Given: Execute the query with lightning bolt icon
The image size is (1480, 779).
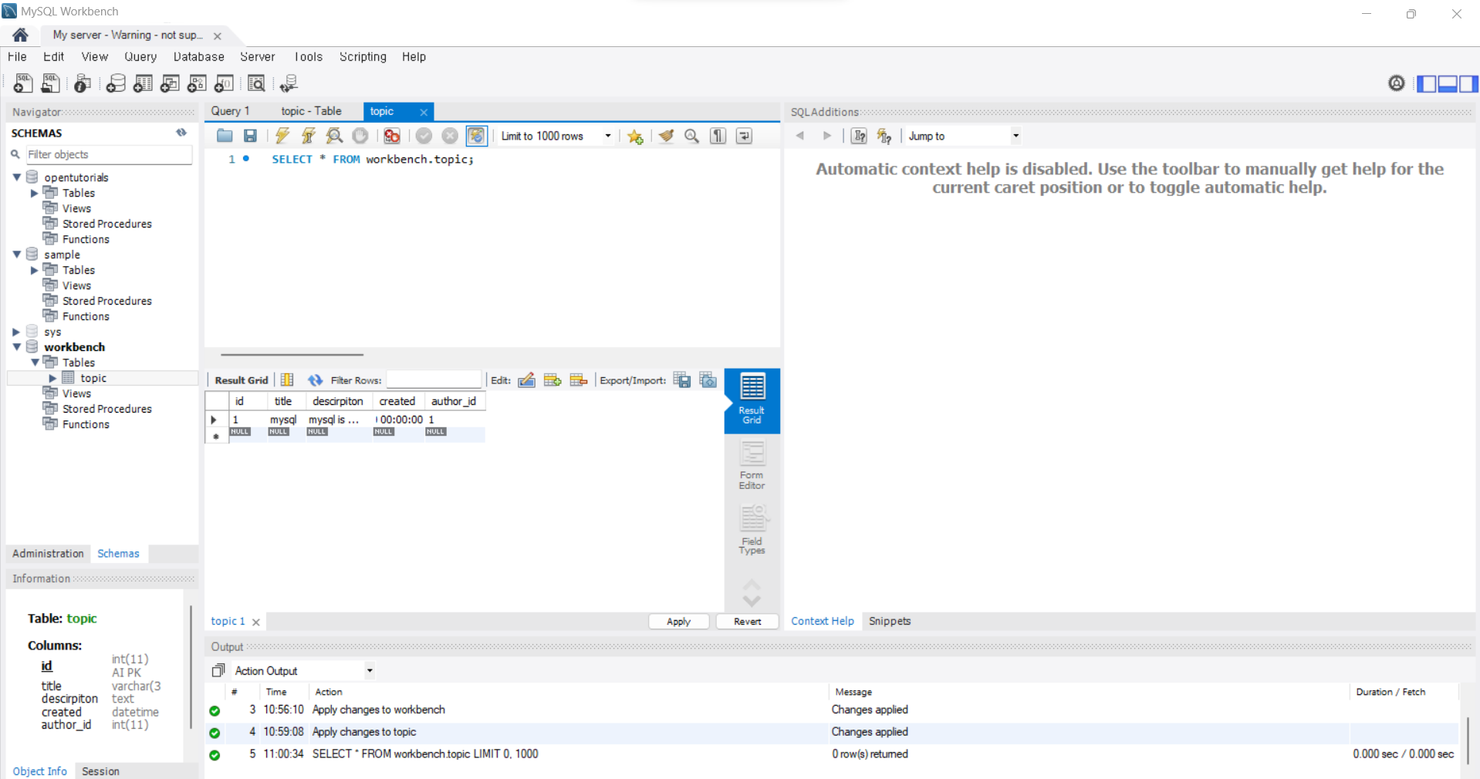Looking at the screenshot, I should [x=282, y=136].
